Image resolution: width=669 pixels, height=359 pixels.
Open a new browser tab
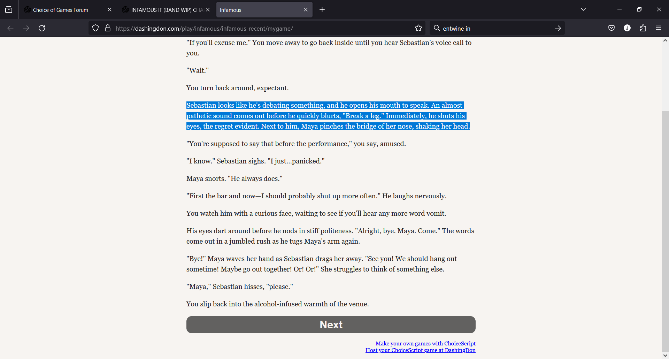point(322,10)
